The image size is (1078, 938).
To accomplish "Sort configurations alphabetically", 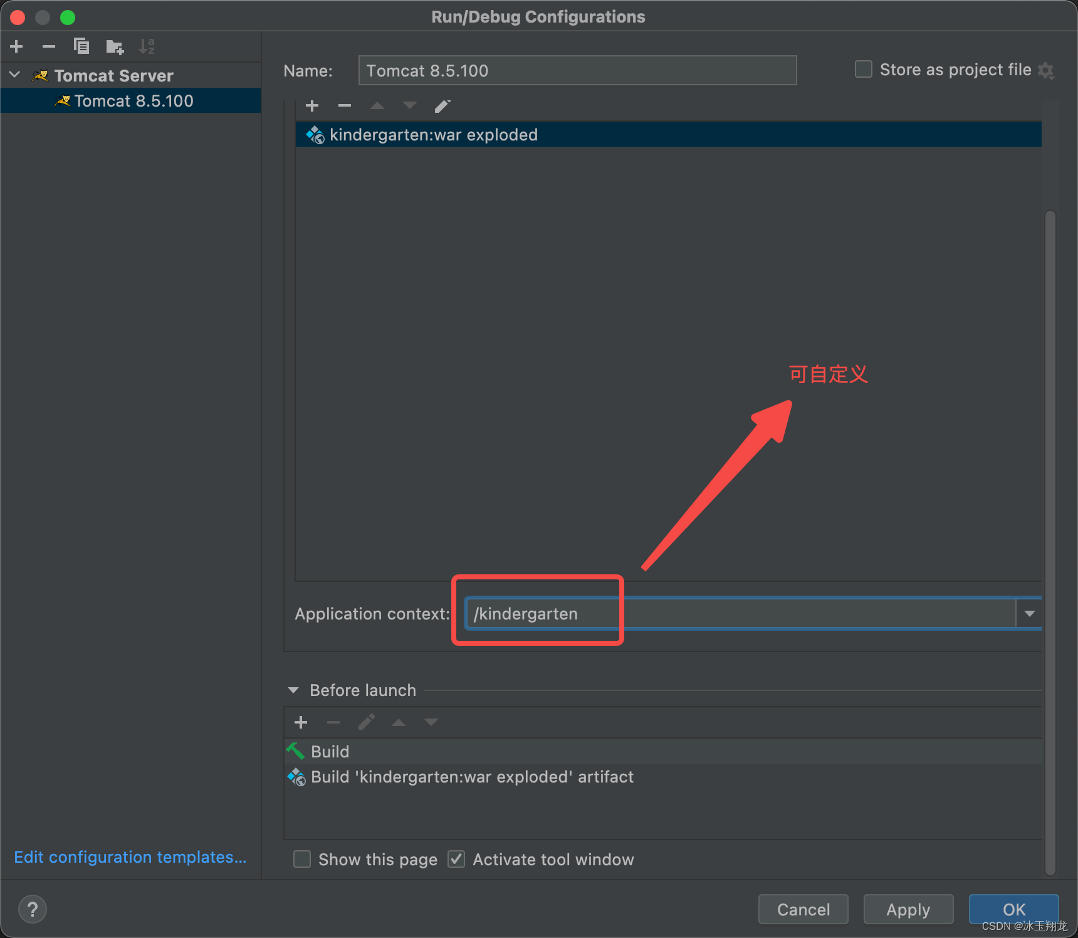I will pos(147,46).
